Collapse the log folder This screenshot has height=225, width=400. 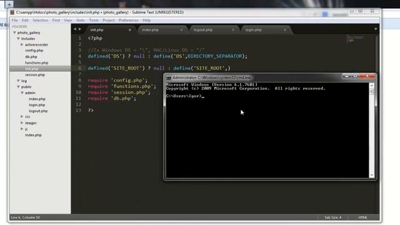[x=18, y=81]
